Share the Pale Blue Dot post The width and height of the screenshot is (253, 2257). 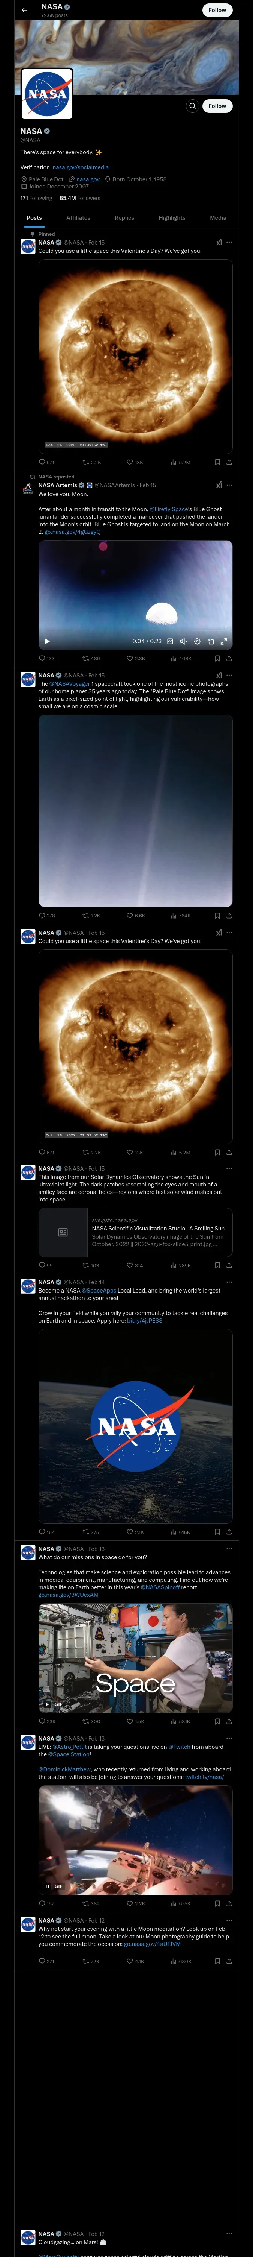229,916
